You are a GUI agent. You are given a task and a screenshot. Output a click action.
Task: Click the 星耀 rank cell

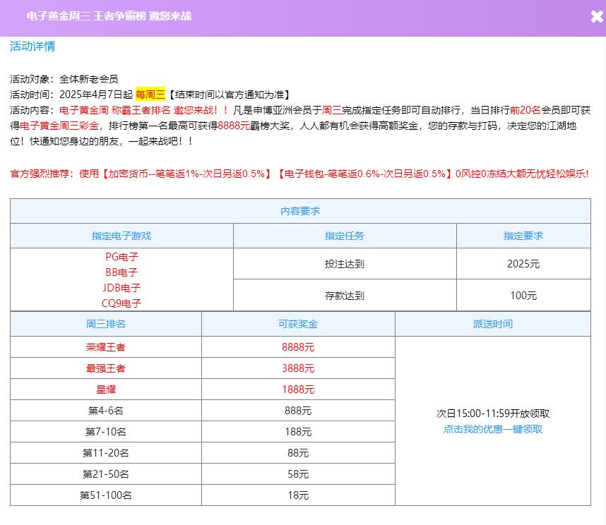pos(106,390)
